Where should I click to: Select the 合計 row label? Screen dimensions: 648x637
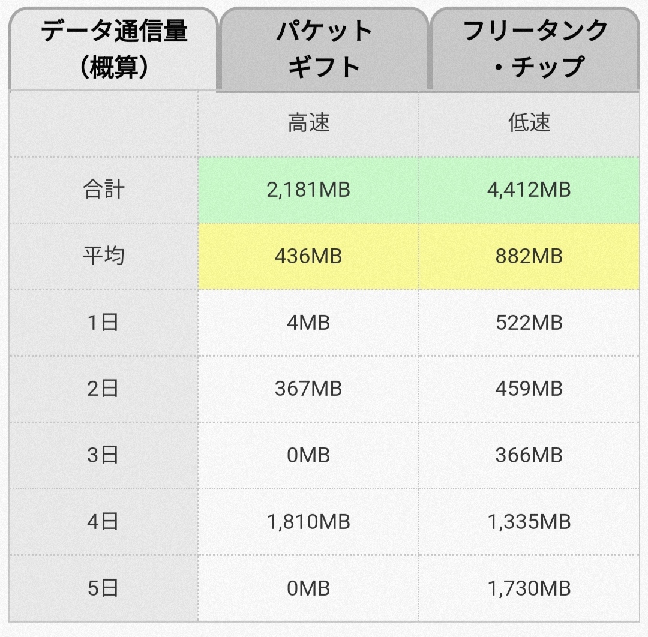(x=104, y=190)
